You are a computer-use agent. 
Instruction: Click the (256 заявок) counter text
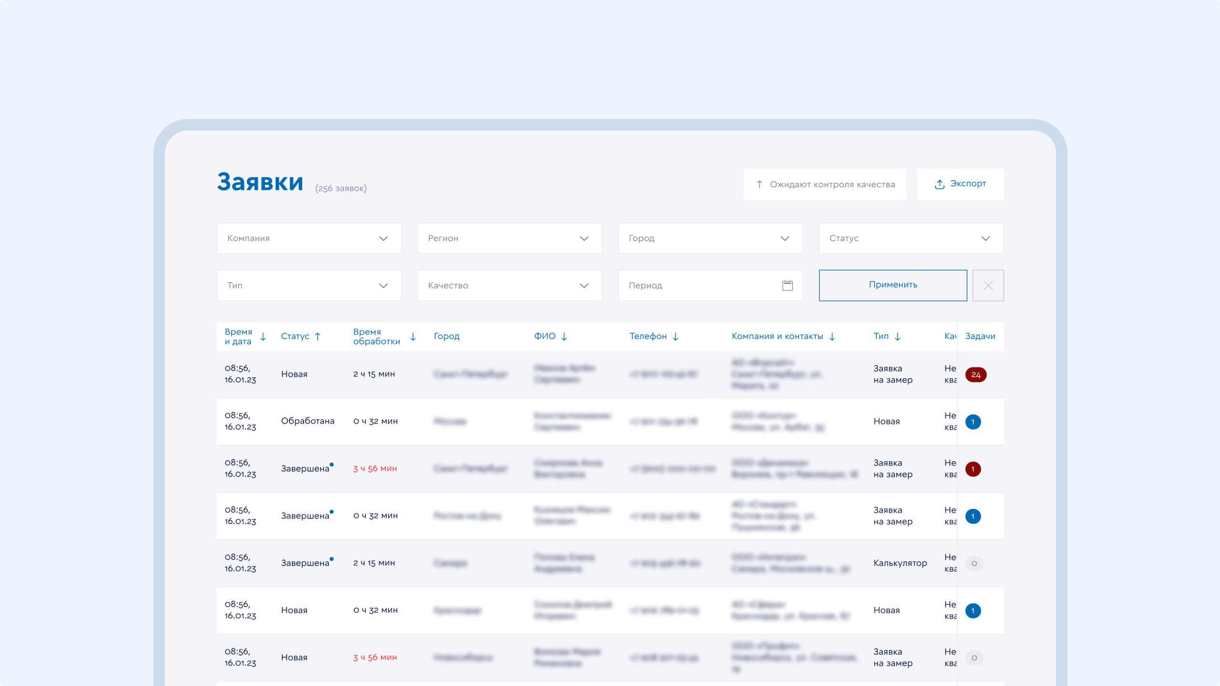click(x=341, y=189)
